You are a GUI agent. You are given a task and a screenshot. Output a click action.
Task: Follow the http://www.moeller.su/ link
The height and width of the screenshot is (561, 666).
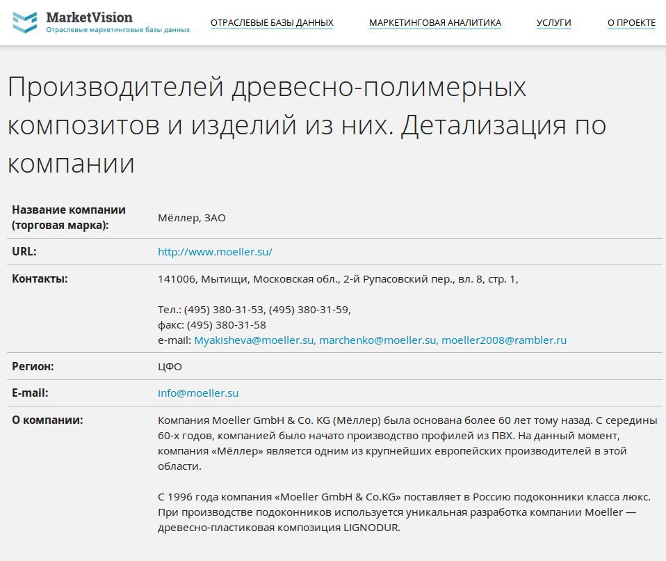(215, 252)
